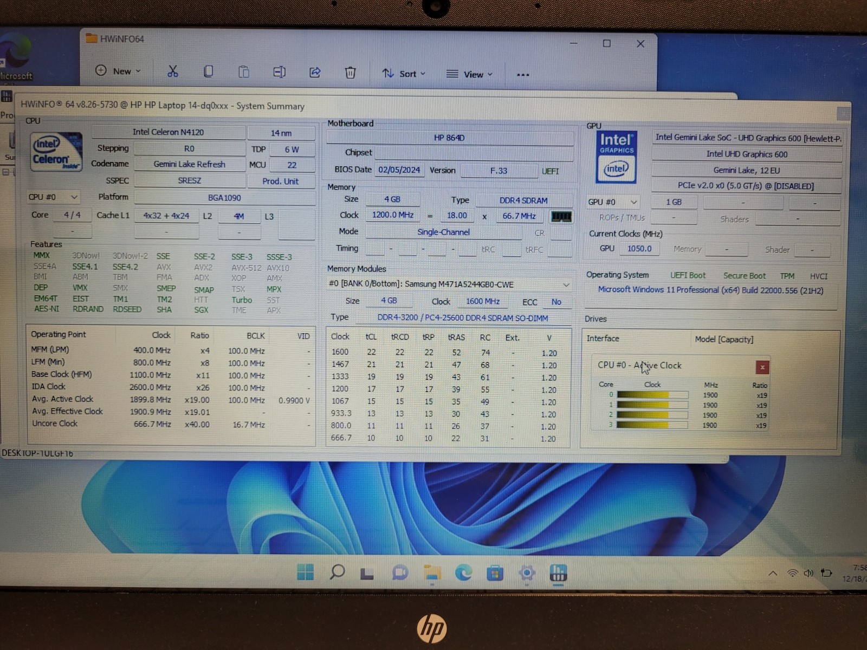Screen dimensions: 867x650
Task: Open Task View on the taskbar
Action: coord(367,573)
